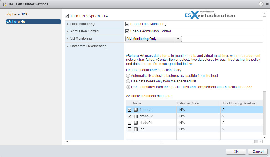Expand the Admission Control section

(68, 31)
